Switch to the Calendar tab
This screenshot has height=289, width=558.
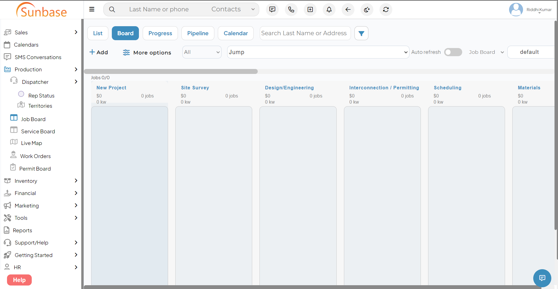coord(236,33)
